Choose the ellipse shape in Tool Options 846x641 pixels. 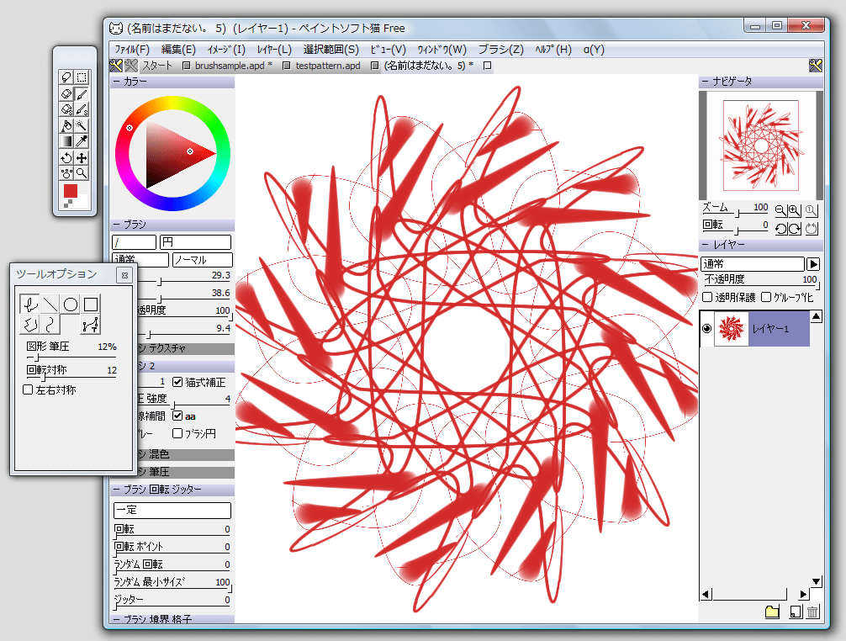[71, 305]
